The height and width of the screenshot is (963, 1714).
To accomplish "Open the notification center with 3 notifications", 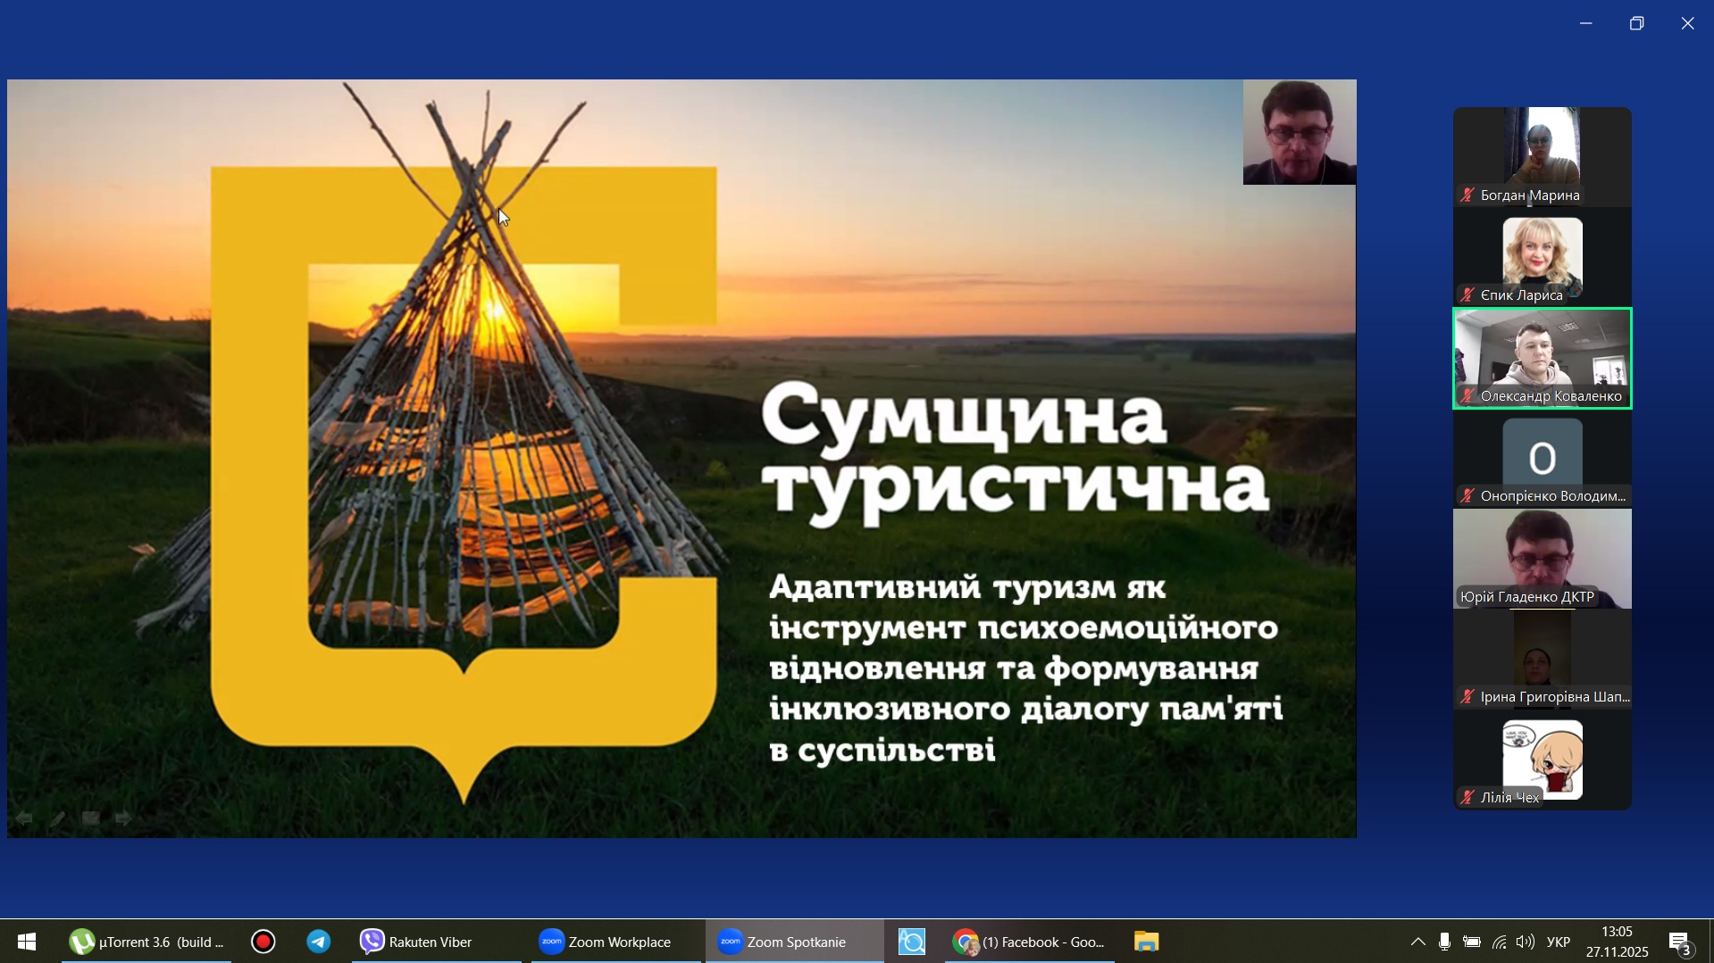I will (x=1679, y=942).
